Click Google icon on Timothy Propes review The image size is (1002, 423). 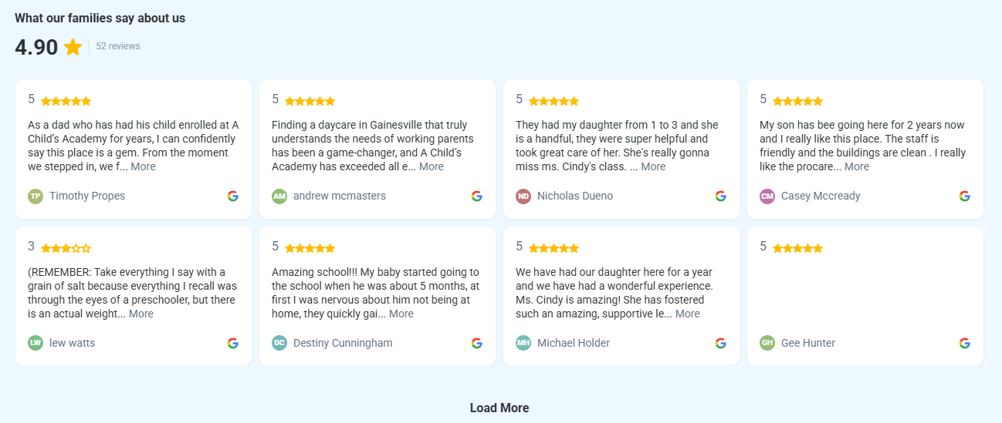(x=233, y=196)
